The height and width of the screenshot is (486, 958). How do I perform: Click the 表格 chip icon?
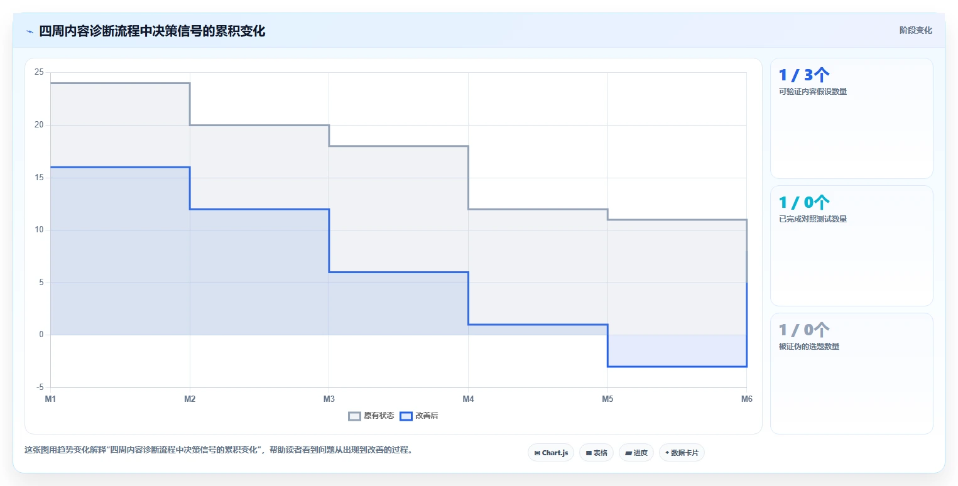click(x=589, y=453)
